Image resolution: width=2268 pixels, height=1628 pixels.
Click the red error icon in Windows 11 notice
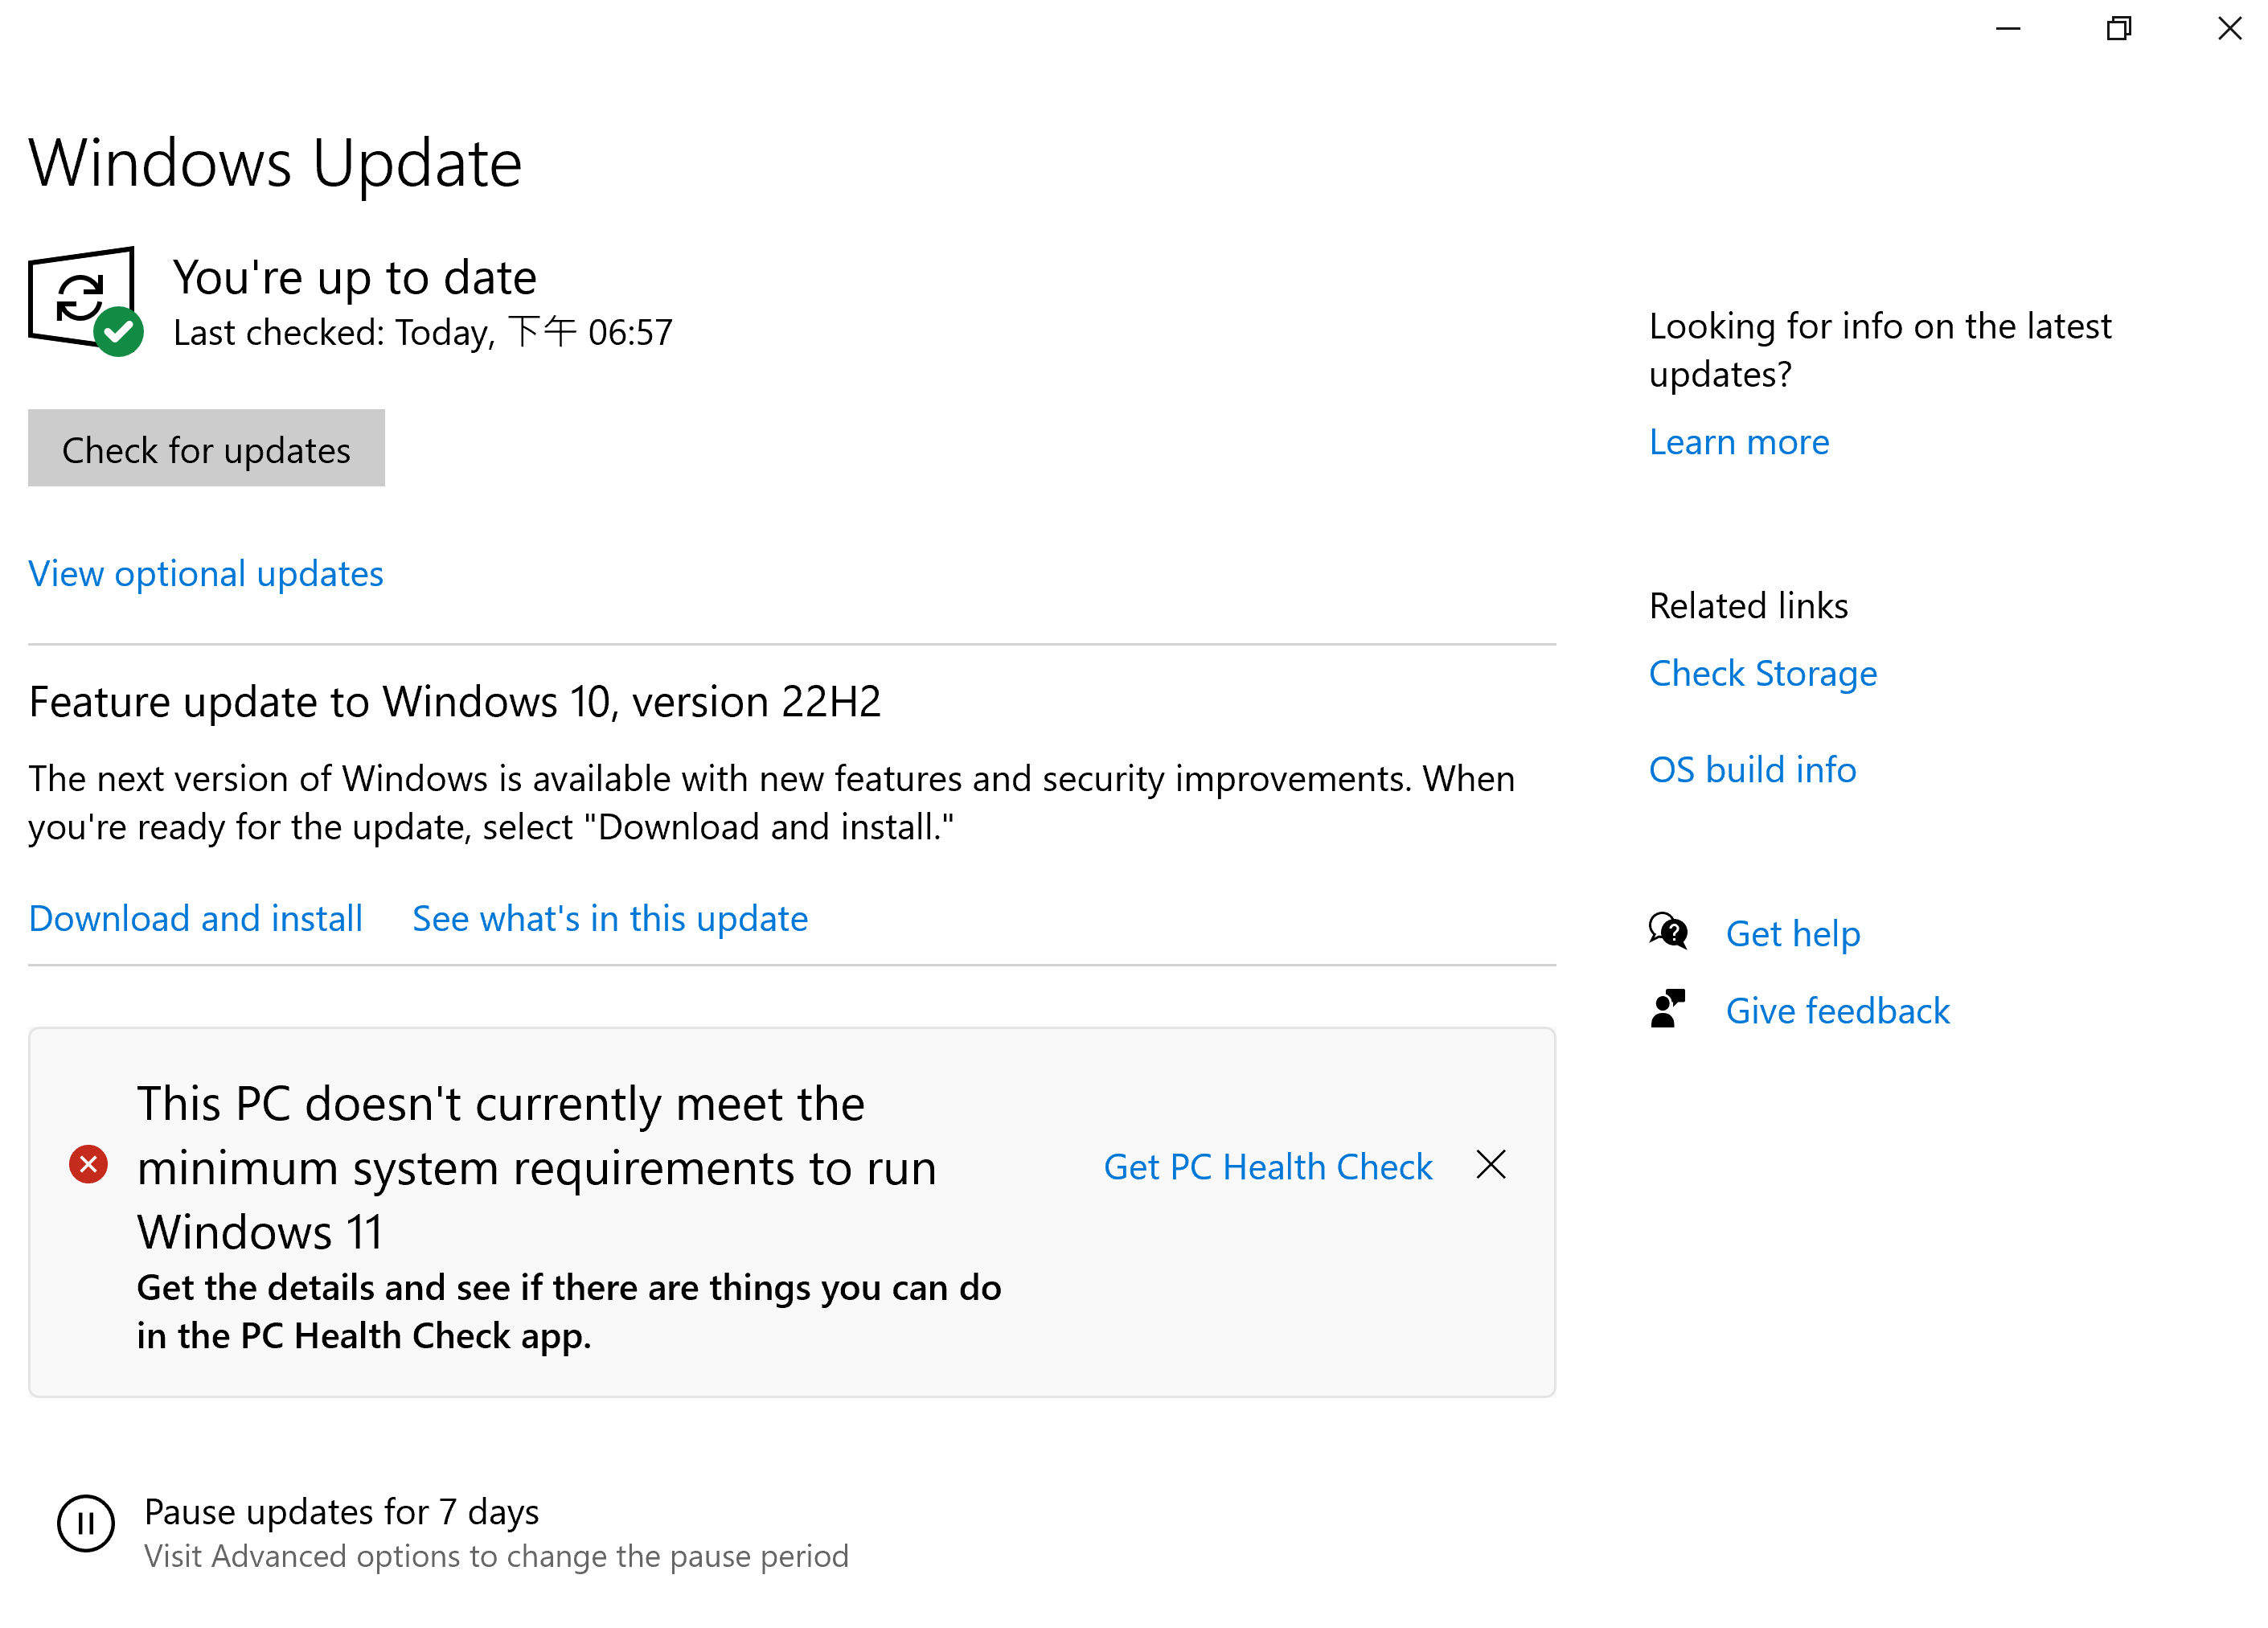(x=89, y=1164)
